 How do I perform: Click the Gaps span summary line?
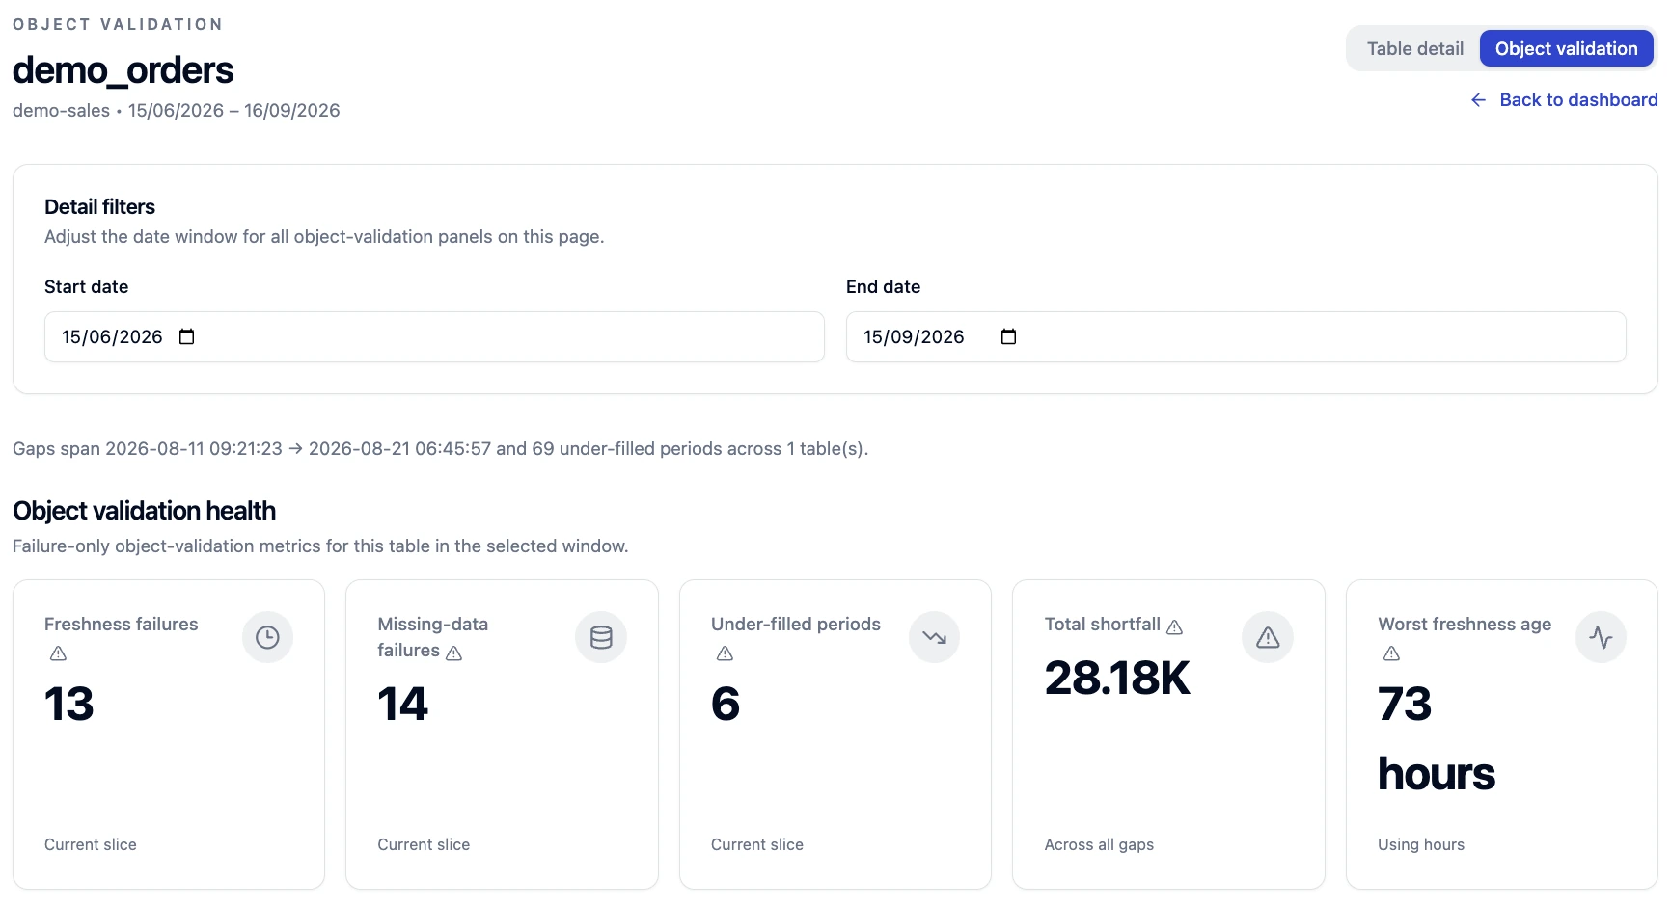tap(440, 449)
